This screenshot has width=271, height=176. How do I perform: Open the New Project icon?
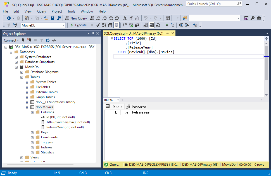point(27,18)
